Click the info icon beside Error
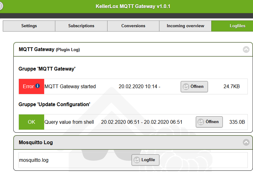This screenshot has height=172, width=253. [x=38, y=86]
